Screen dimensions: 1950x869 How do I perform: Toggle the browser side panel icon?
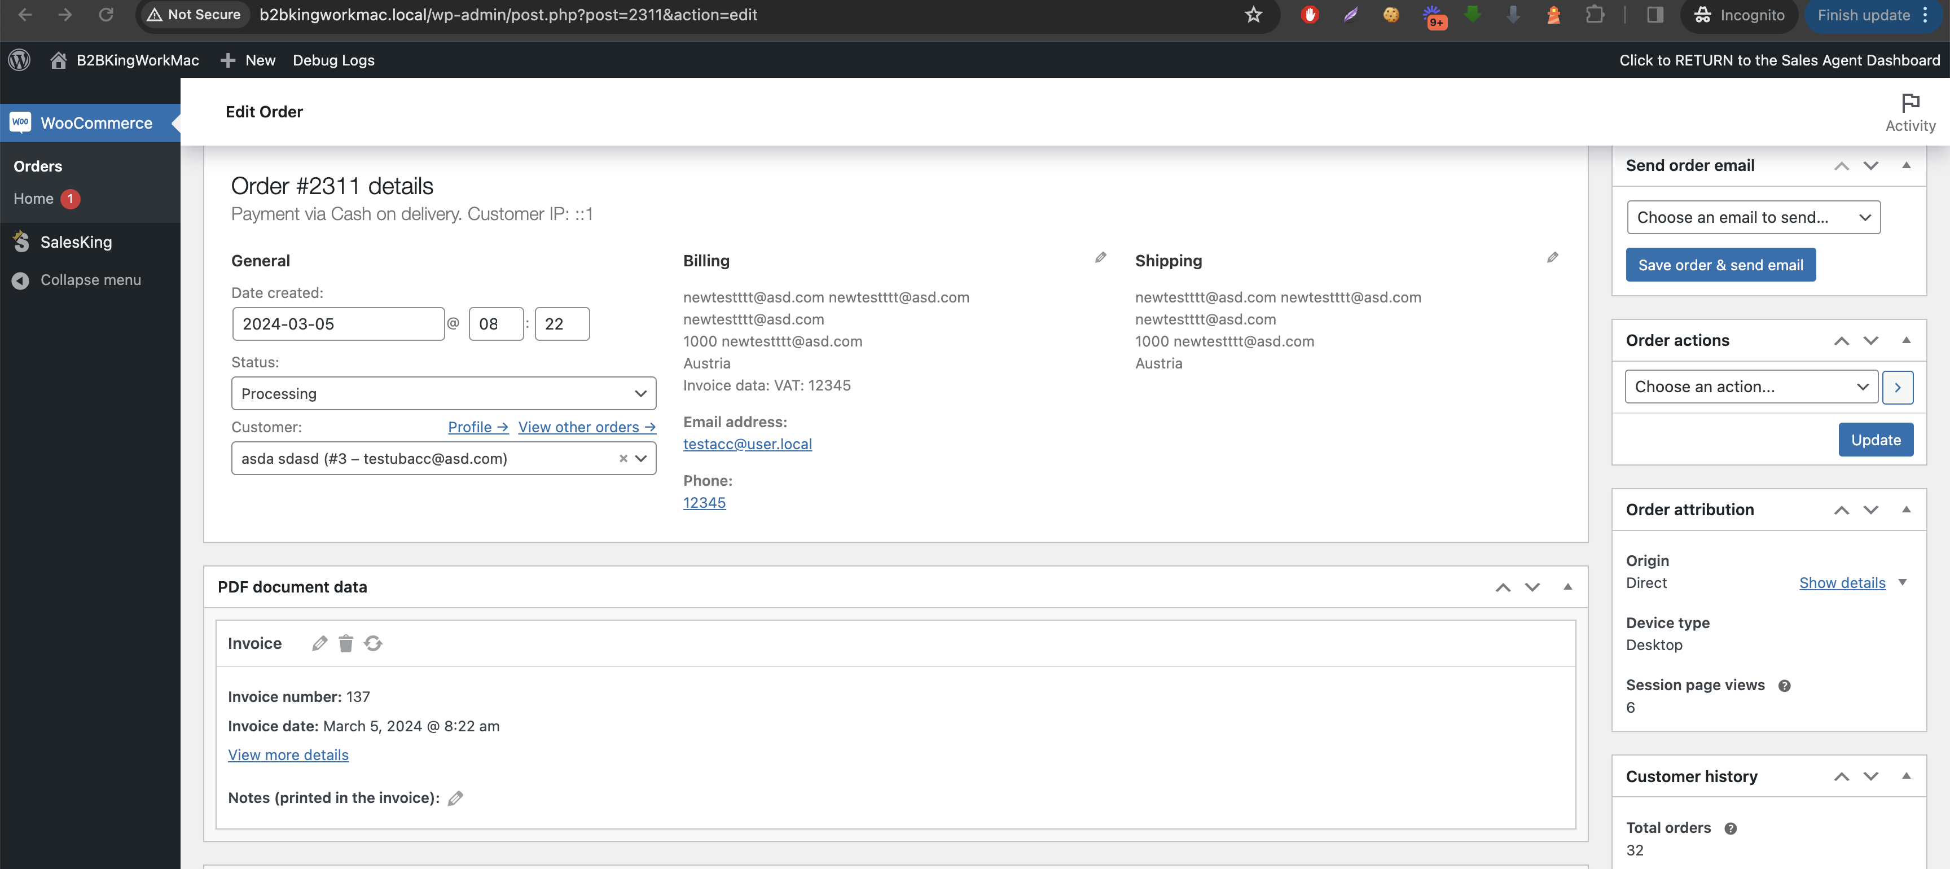tap(1655, 14)
